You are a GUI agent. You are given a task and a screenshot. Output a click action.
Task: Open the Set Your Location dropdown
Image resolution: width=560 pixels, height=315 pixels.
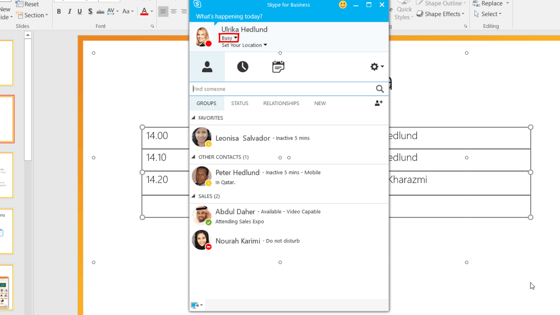coord(244,45)
